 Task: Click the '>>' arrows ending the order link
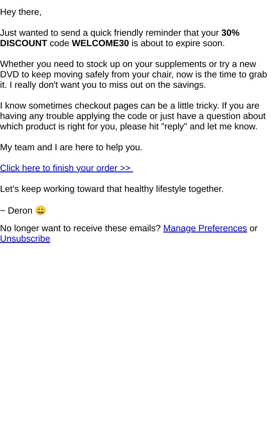[125, 168]
